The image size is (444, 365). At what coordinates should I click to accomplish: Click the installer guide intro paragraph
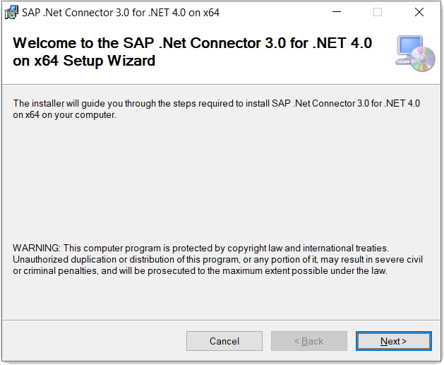(216, 109)
